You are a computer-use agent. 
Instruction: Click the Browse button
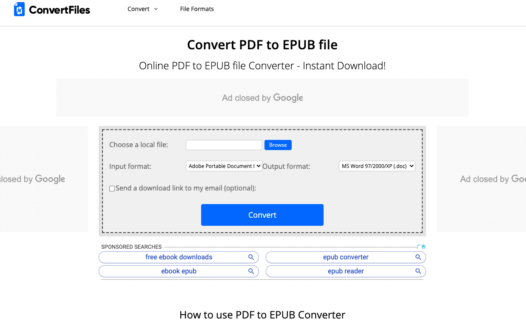pyautogui.click(x=278, y=145)
